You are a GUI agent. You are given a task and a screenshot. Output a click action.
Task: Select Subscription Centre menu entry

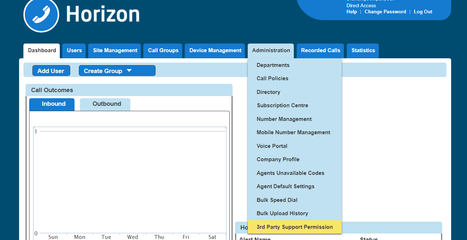295,105
